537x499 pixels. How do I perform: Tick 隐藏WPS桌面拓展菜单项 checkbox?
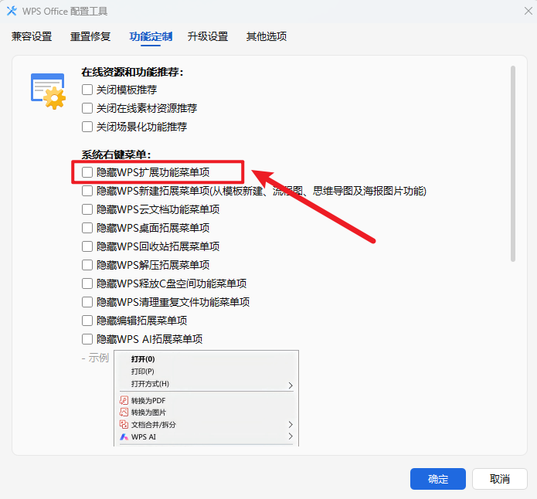[87, 228]
